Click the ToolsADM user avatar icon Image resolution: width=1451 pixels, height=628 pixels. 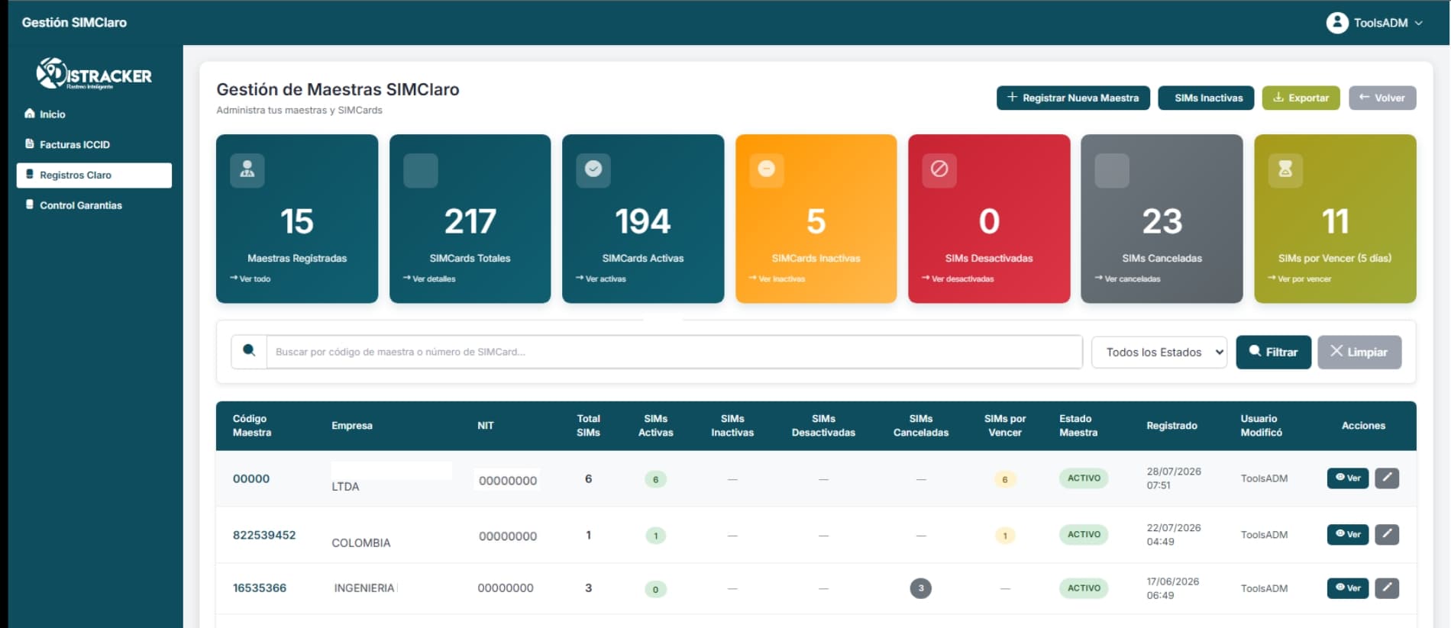click(1337, 23)
